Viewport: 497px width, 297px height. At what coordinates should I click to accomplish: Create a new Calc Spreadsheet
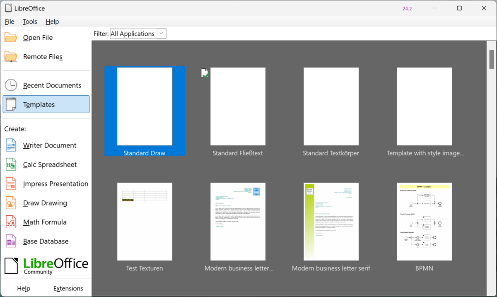[46, 164]
